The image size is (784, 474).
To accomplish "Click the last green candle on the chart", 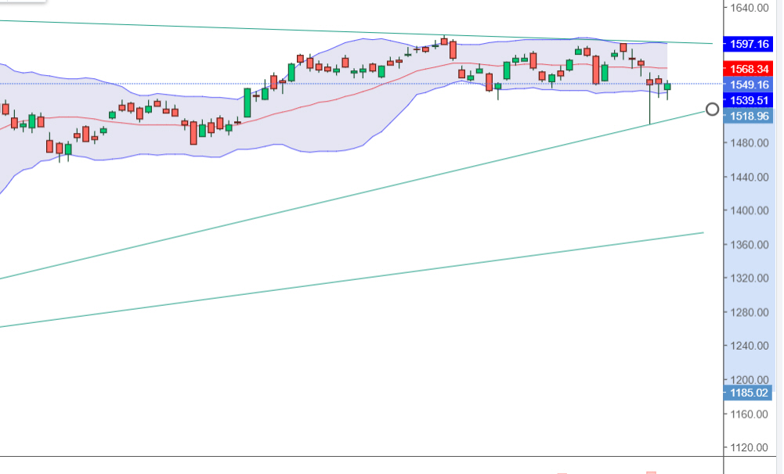I will 667,87.
